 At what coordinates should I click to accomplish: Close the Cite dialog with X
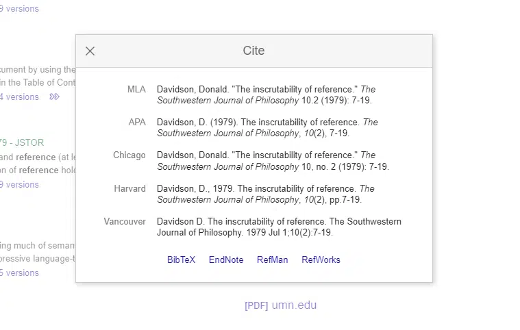[x=90, y=51]
